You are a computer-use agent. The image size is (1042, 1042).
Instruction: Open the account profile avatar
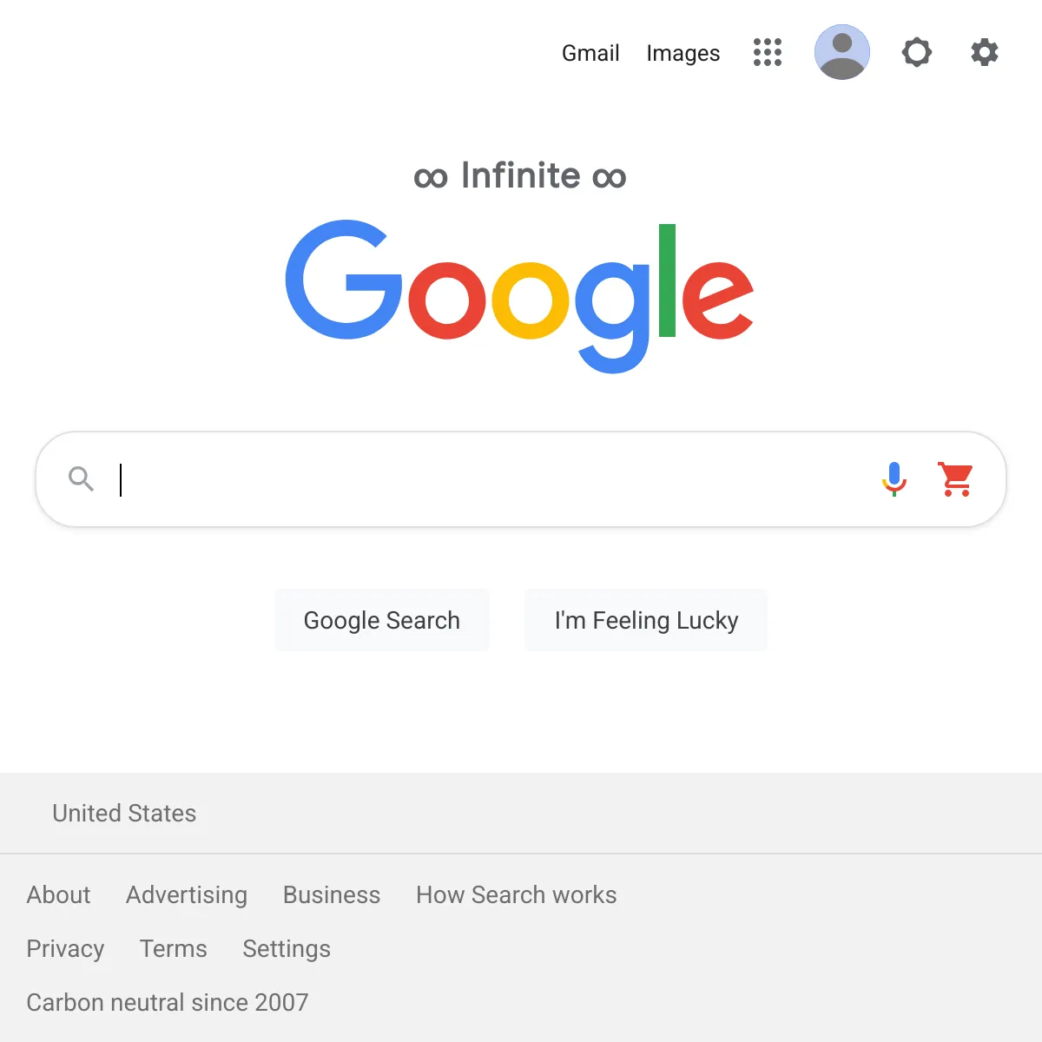[841, 52]
